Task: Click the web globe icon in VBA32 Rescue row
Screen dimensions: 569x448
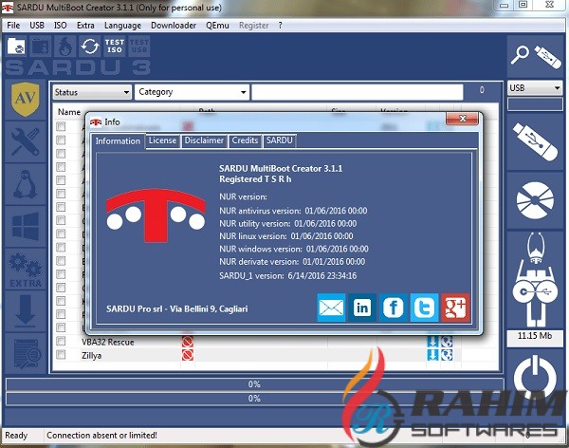Action: pos(447,342)
